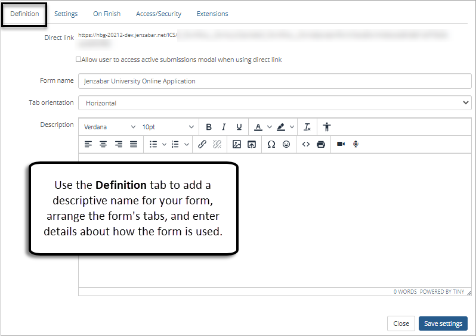This screenshot has height=336, width=476.
Task: Insert an image into the description
Action: [x=237, y=144]
